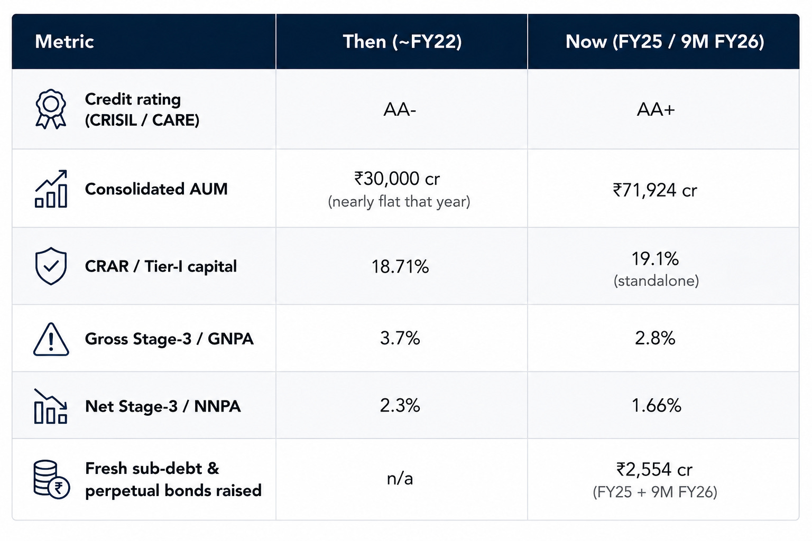The height and width of the screenshot is (541, 812).
Task: Click the Fresh sub-debt & perpetual bonds label
Action: 173,479
